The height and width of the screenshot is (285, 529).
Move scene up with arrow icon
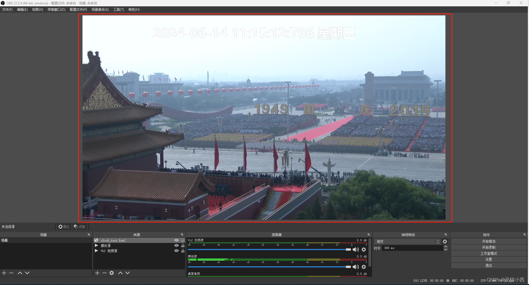[20, 273]
